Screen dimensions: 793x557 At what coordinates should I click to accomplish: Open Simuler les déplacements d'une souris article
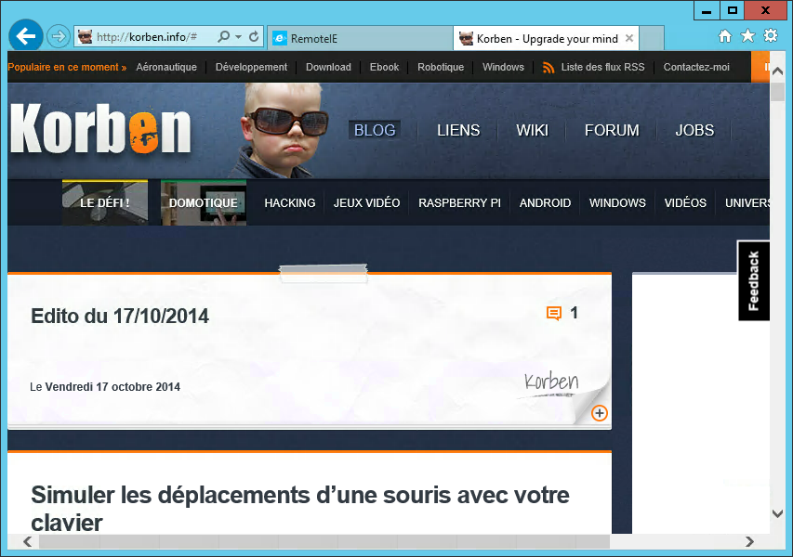(x=300, y=509)
